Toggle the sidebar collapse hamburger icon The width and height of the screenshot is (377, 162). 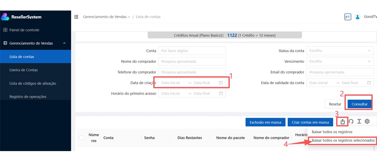pyautogui.click(x=76, y=17)
